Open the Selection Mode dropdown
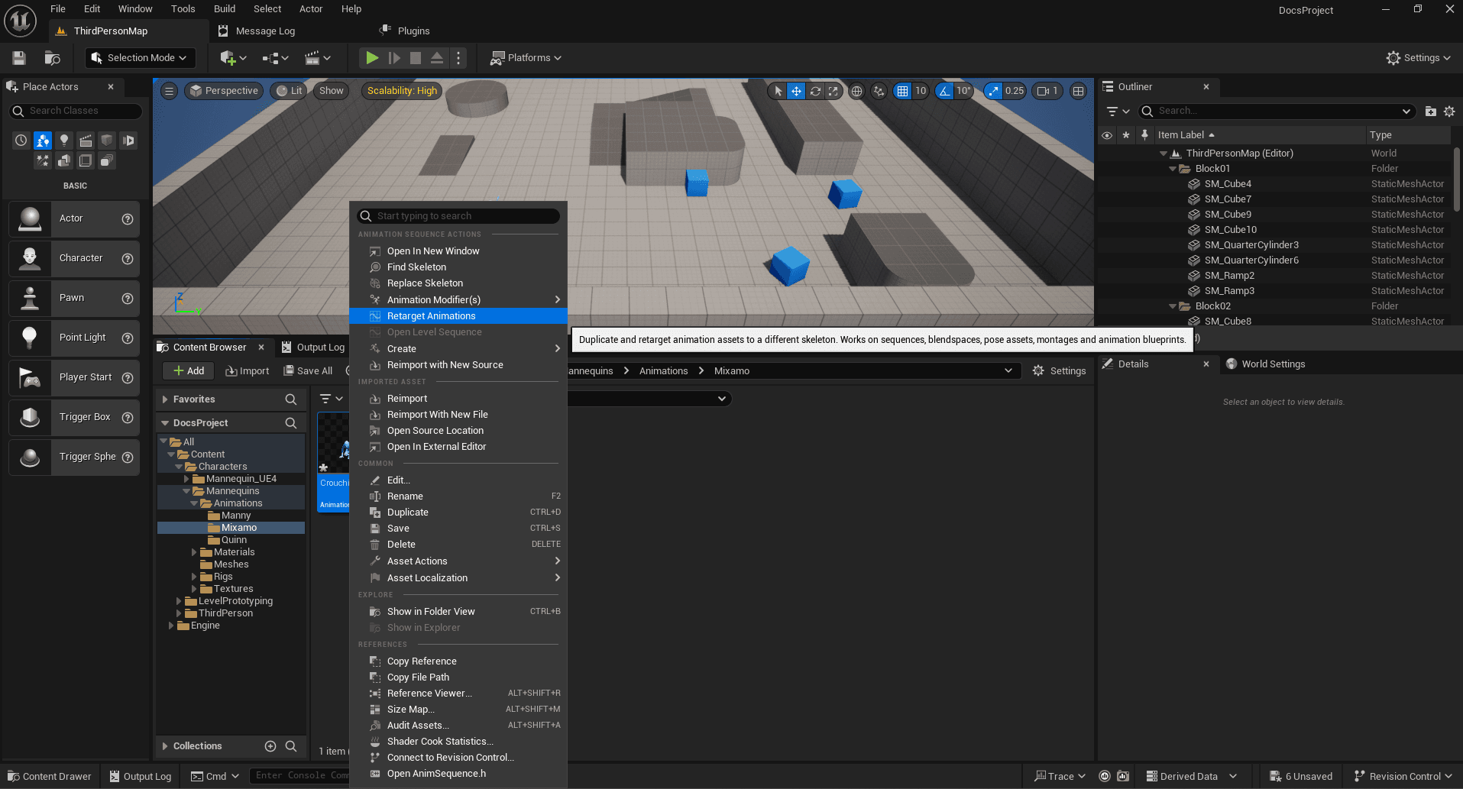The height and width of the screenshot is (789, 1463). click(140, 58)
